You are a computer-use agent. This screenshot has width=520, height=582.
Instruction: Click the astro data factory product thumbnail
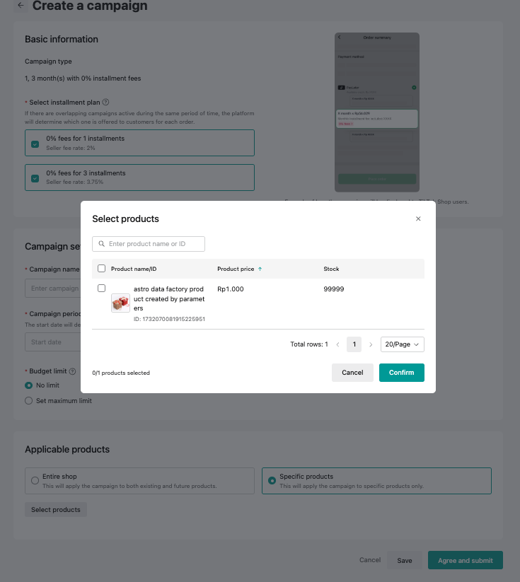pyautogui.click(x=120, y=303)
